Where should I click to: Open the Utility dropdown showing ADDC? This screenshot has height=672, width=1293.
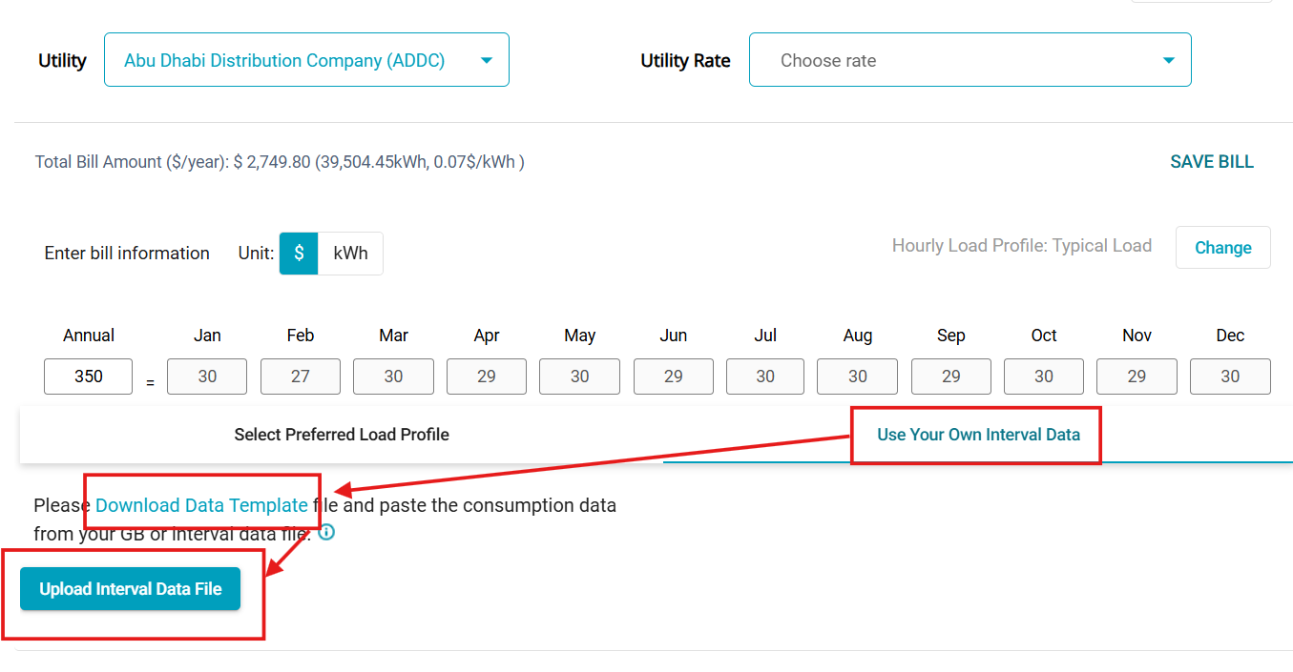pyautogui.click(x=305, y=60)
